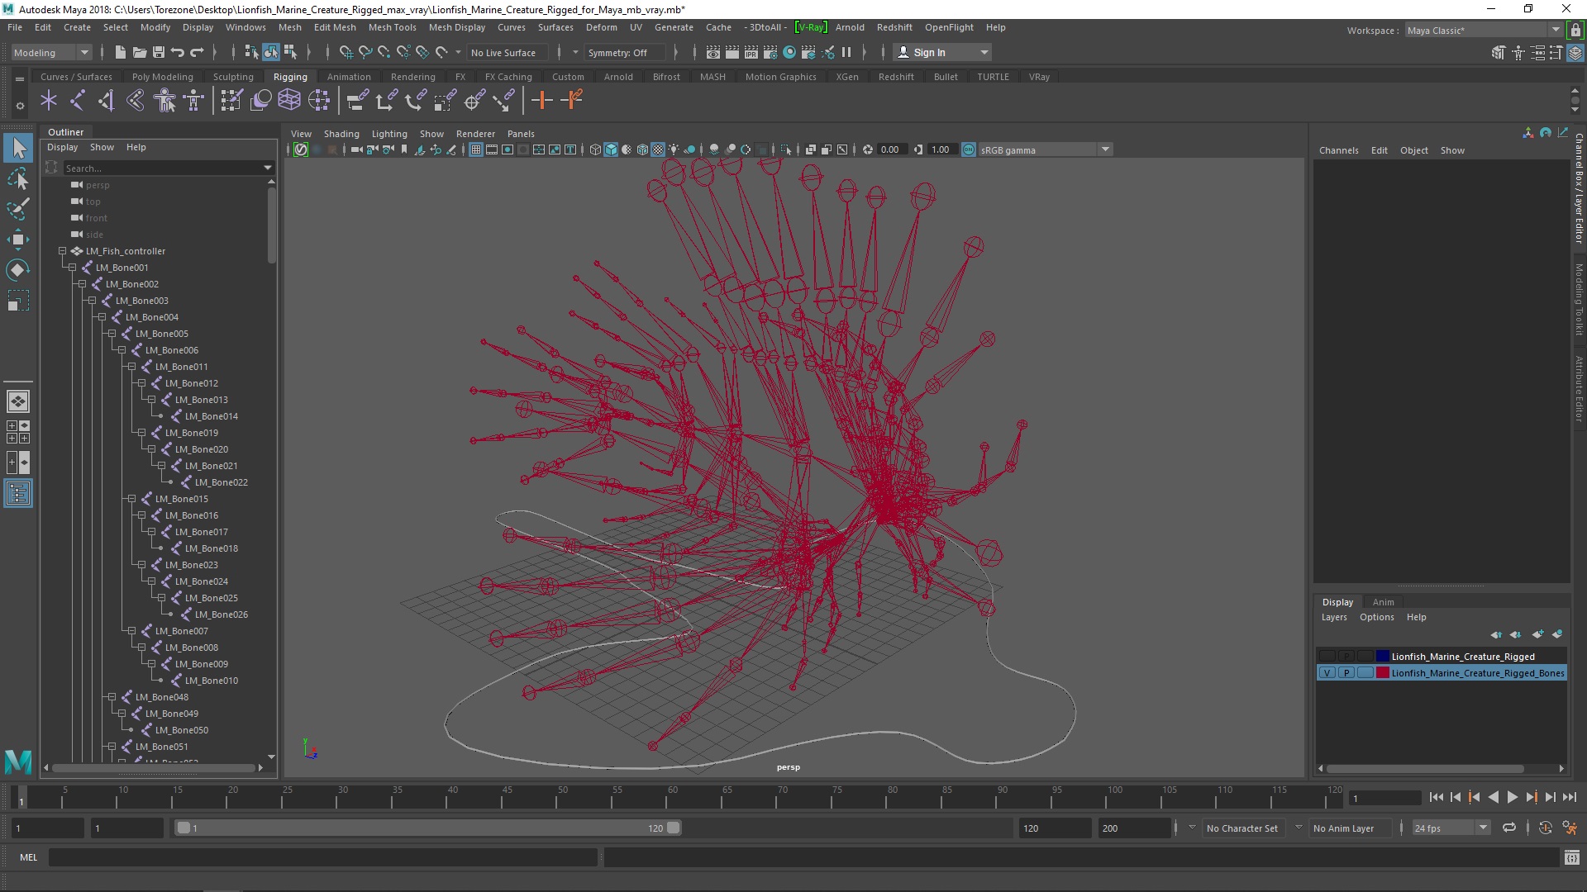Collapse LM_Bone006 hierarchy branch

point(122,349)
